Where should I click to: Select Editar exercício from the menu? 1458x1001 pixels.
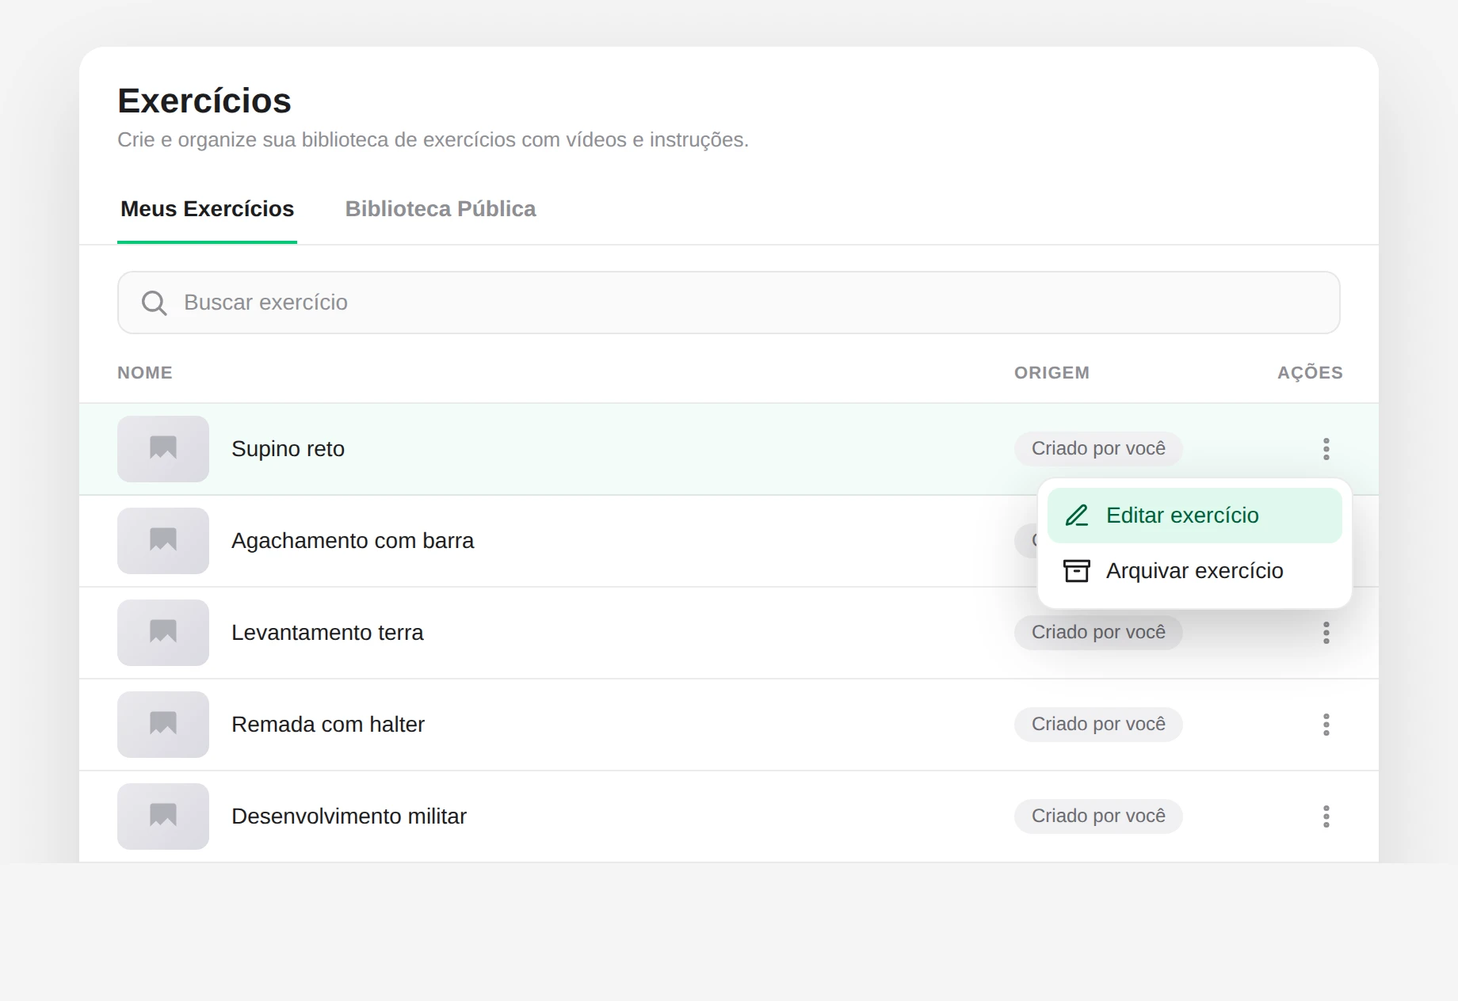pos(1194,516)
